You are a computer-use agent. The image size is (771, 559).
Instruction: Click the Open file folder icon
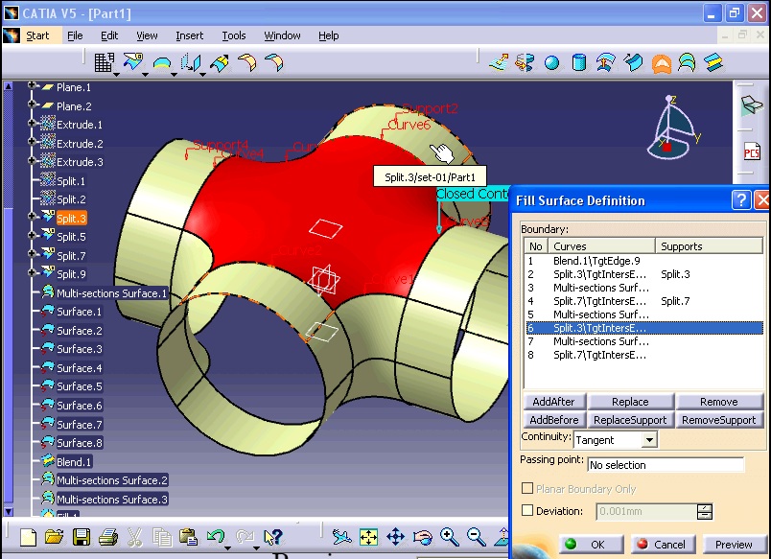coord(54,537)
